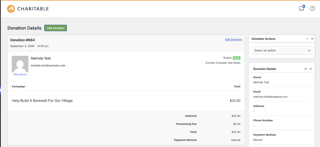Click the PAID status badge
This screenshot has width=320, height=147.
coord(237,58)
